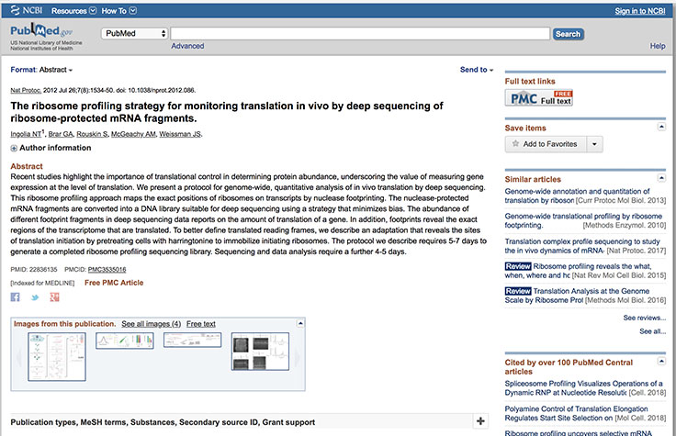Image resolution: width=676 pixels, height=436 pixels.
Task: Collapse the Similar articles panel
Action: pyautogui.click(x=663, y=174)
